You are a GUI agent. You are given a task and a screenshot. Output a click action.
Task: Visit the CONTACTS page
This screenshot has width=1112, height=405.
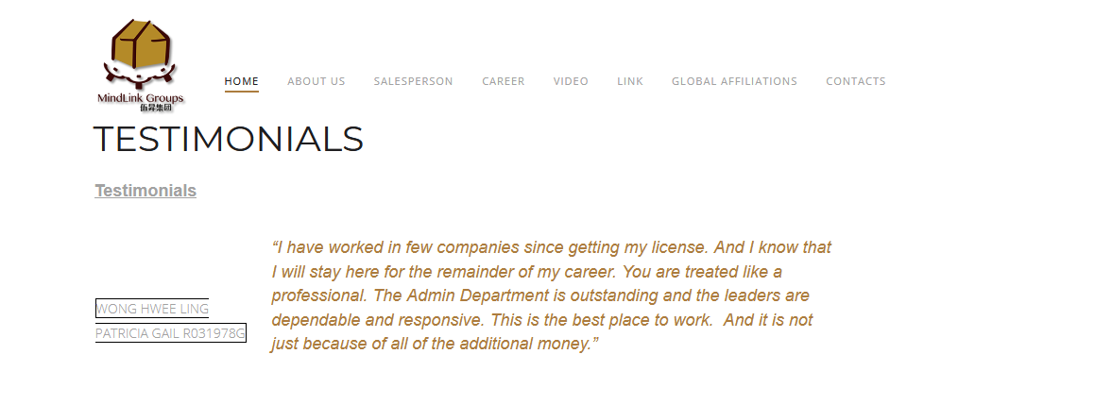coord(855,81)
